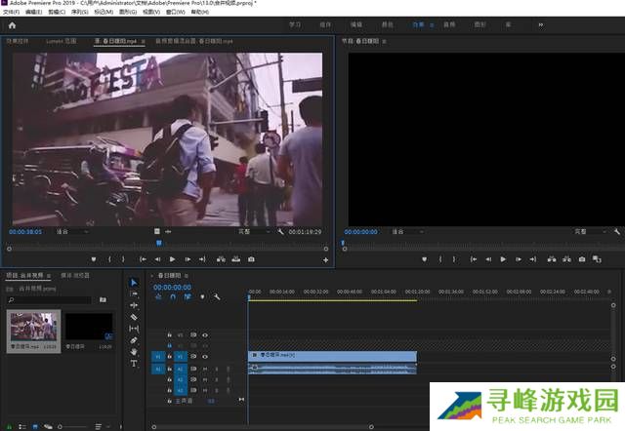
Task: Choose the Selection arrow tool
Action: [x=134, y=283]
